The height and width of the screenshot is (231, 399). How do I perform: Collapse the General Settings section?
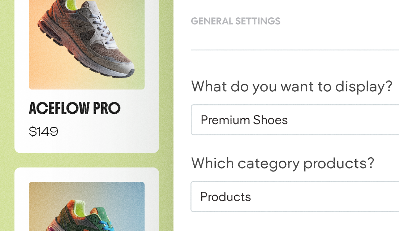tap(236, 21)
